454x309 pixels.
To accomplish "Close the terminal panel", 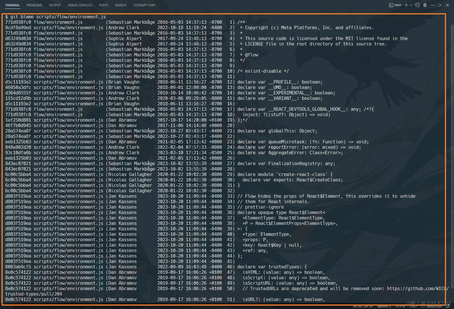I will tap(447, 5).
